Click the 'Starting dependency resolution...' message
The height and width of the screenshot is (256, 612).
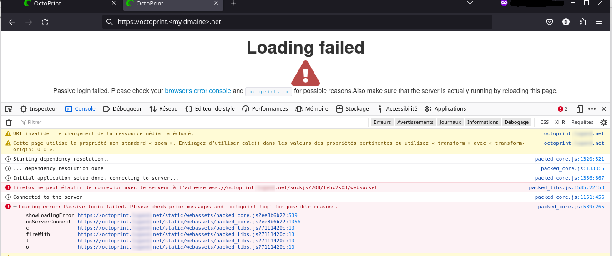[x=62, y=159]
